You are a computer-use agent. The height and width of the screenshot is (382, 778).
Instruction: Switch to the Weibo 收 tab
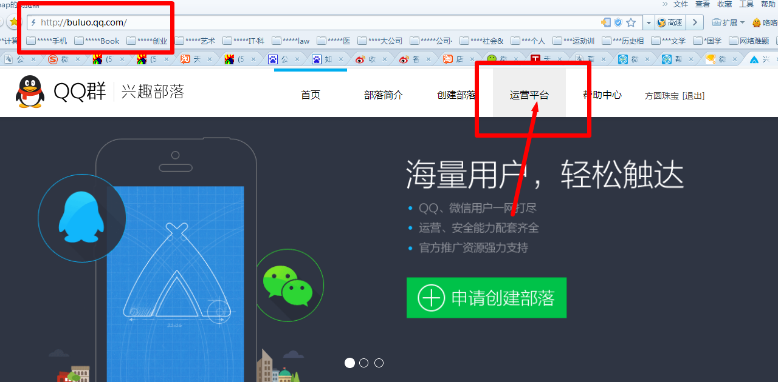[x=371, y=59]
